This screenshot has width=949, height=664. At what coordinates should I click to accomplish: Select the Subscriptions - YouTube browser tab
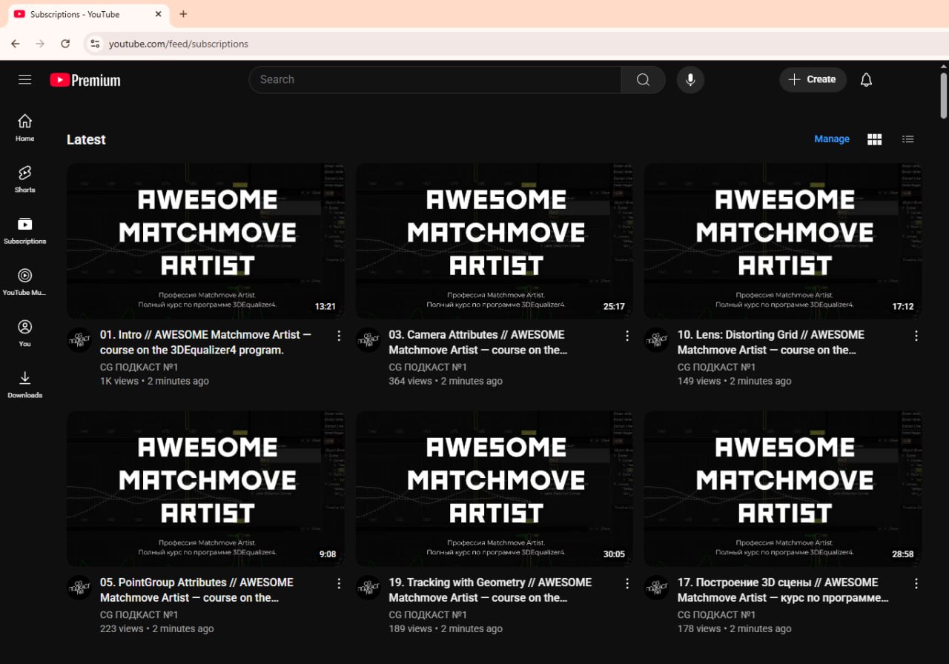[87, 14]
